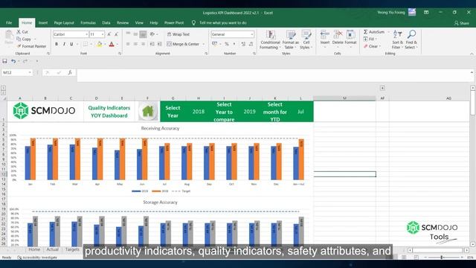The width and height of the screenshot is (476, 268).
Task: Click the Format cells icon
Action: [x=350, y=35]
